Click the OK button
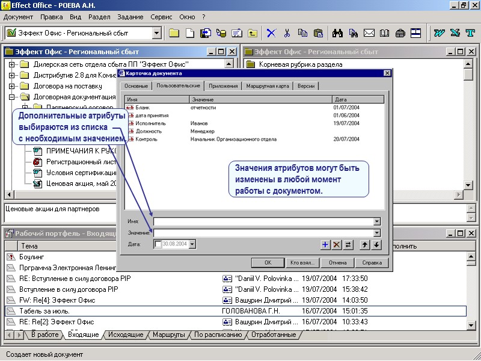 coord(268,263)
